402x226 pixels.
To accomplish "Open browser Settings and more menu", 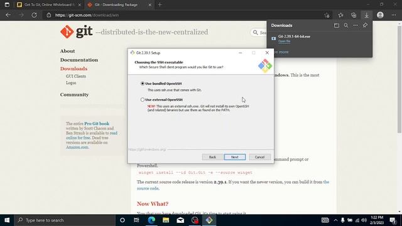I will click(x=394, y=15).
